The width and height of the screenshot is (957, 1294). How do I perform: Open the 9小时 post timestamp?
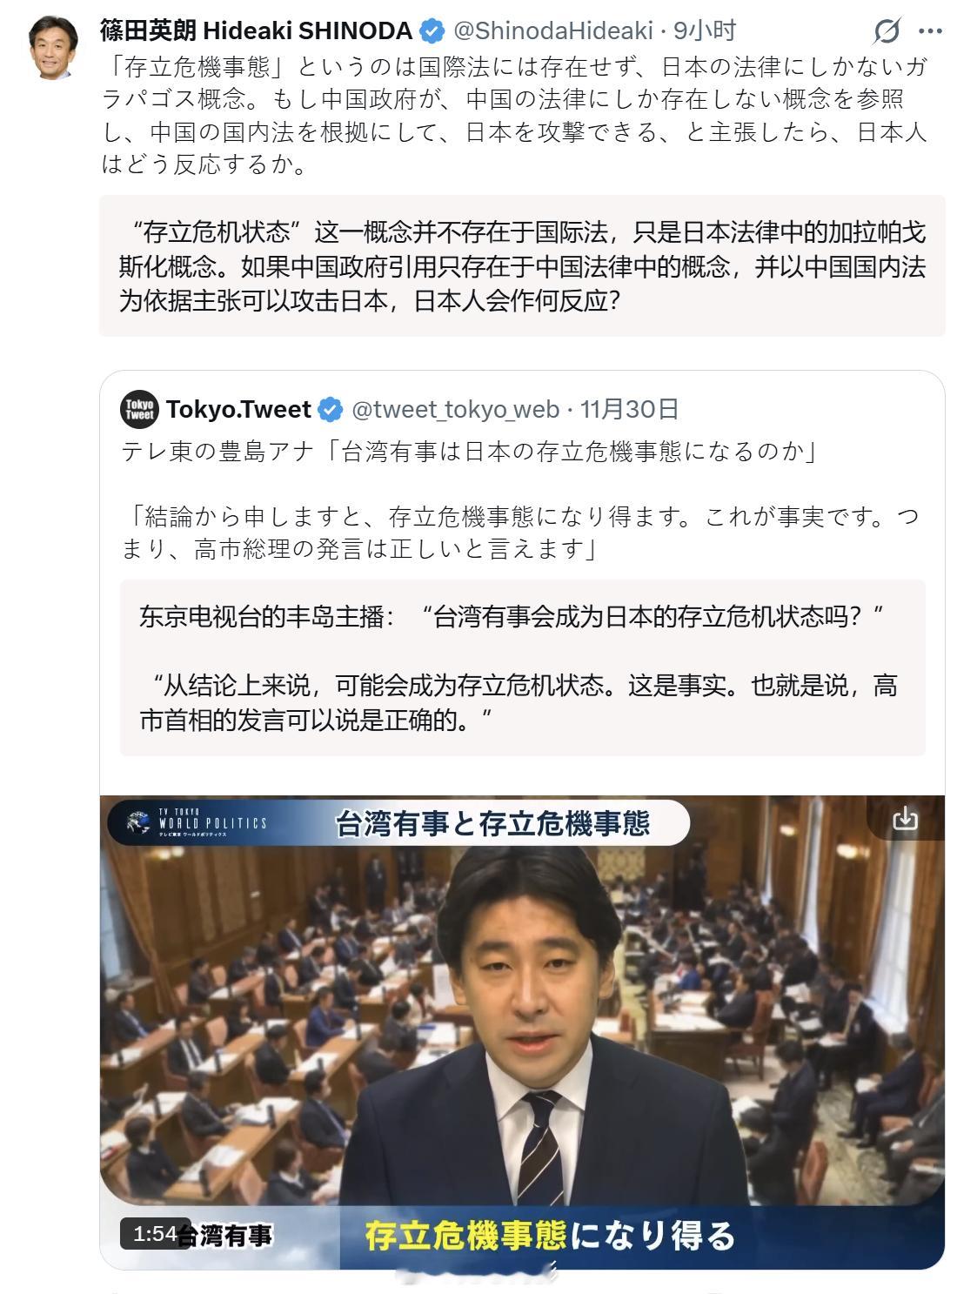tap(705, 31)
